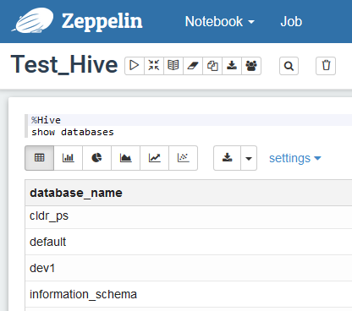This screenshot has height=311, width=352.
Task: Switch result to scatter chart view
Action: [x=183, y=158]
